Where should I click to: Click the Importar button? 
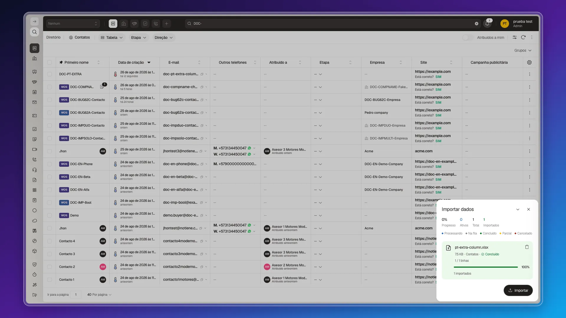coord(518,290)
